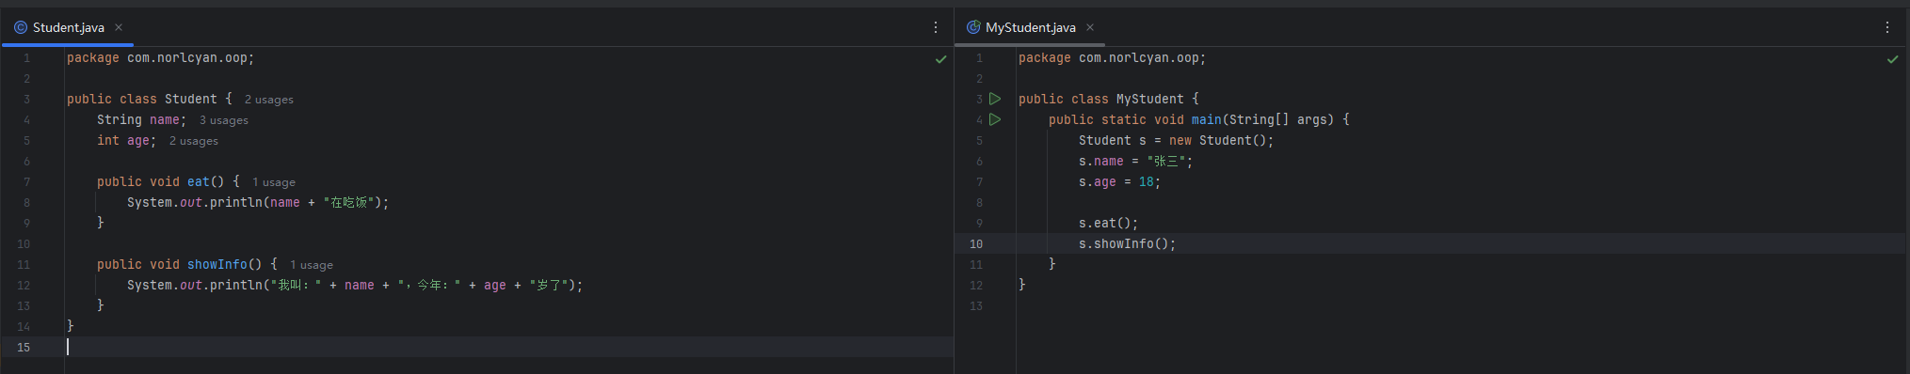
Task: Click 'String[] args' parameter in main method
Action: (1278, 119)
